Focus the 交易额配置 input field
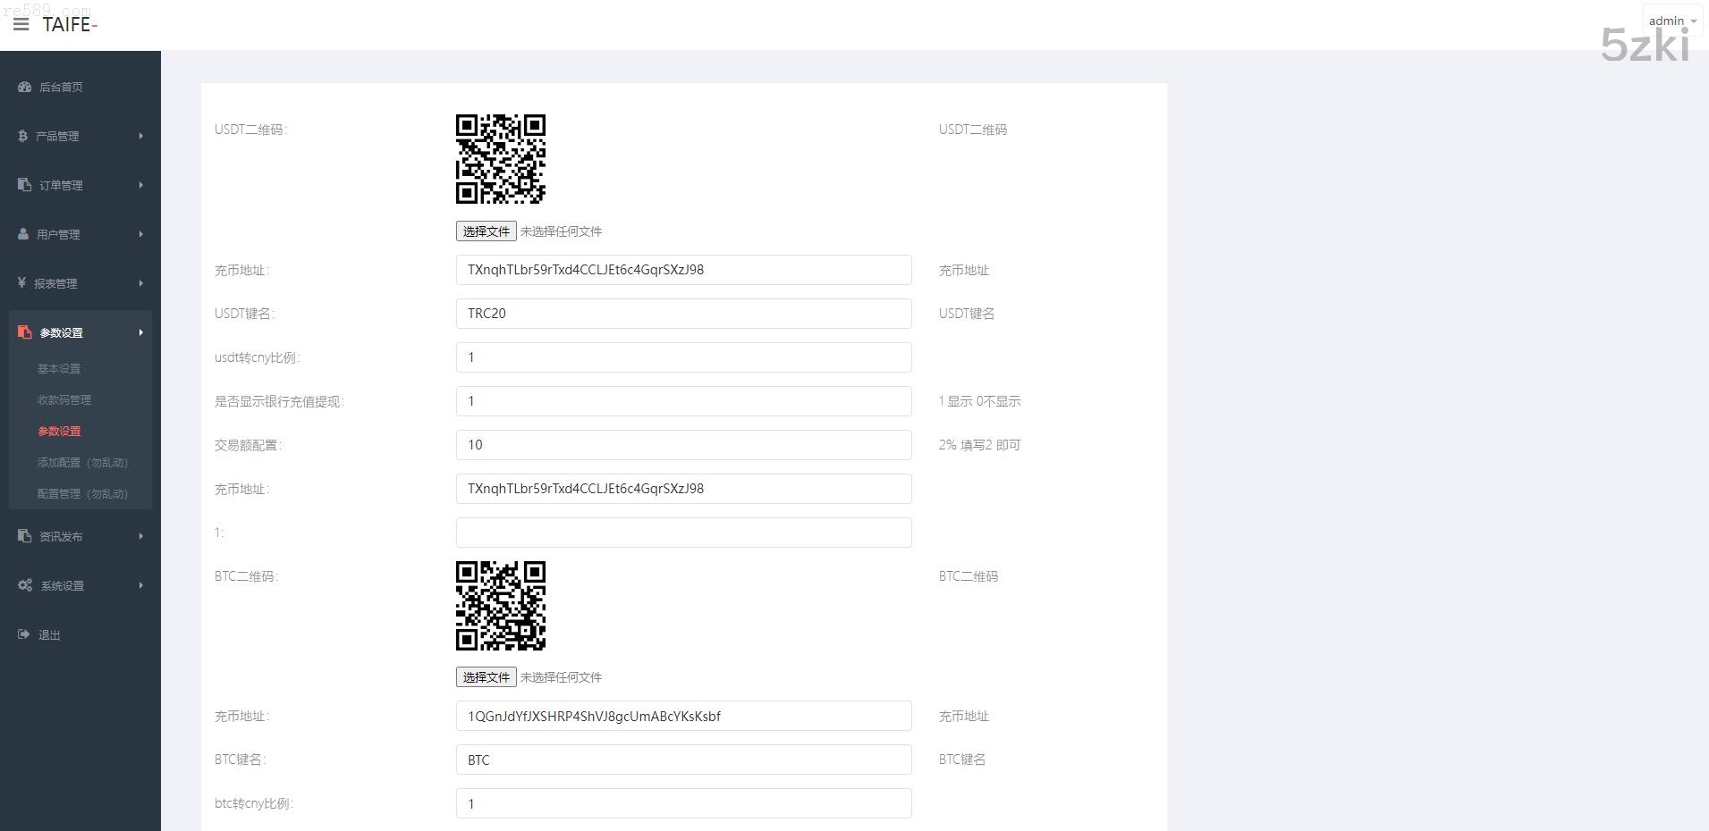The height and width of the screenshot is (831, 1709). [683, 445]
